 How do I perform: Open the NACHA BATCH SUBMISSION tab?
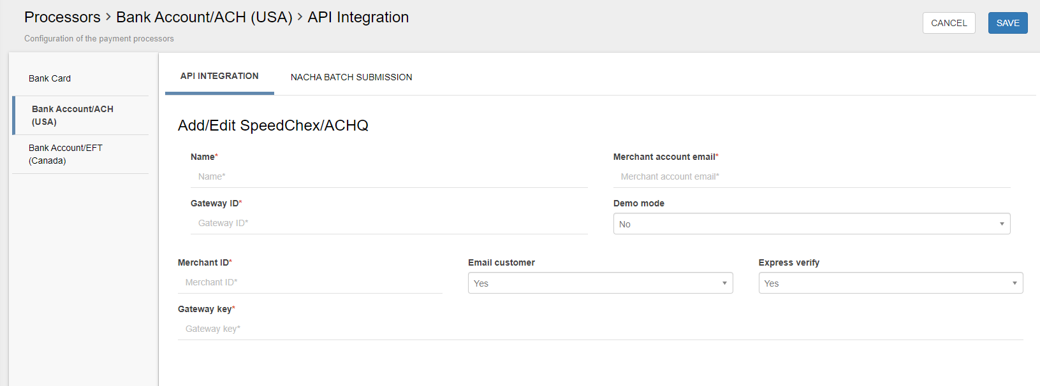pos(351,77)
